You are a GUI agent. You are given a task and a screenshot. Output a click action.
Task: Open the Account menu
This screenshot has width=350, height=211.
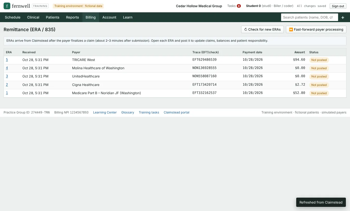coord(109,17)
